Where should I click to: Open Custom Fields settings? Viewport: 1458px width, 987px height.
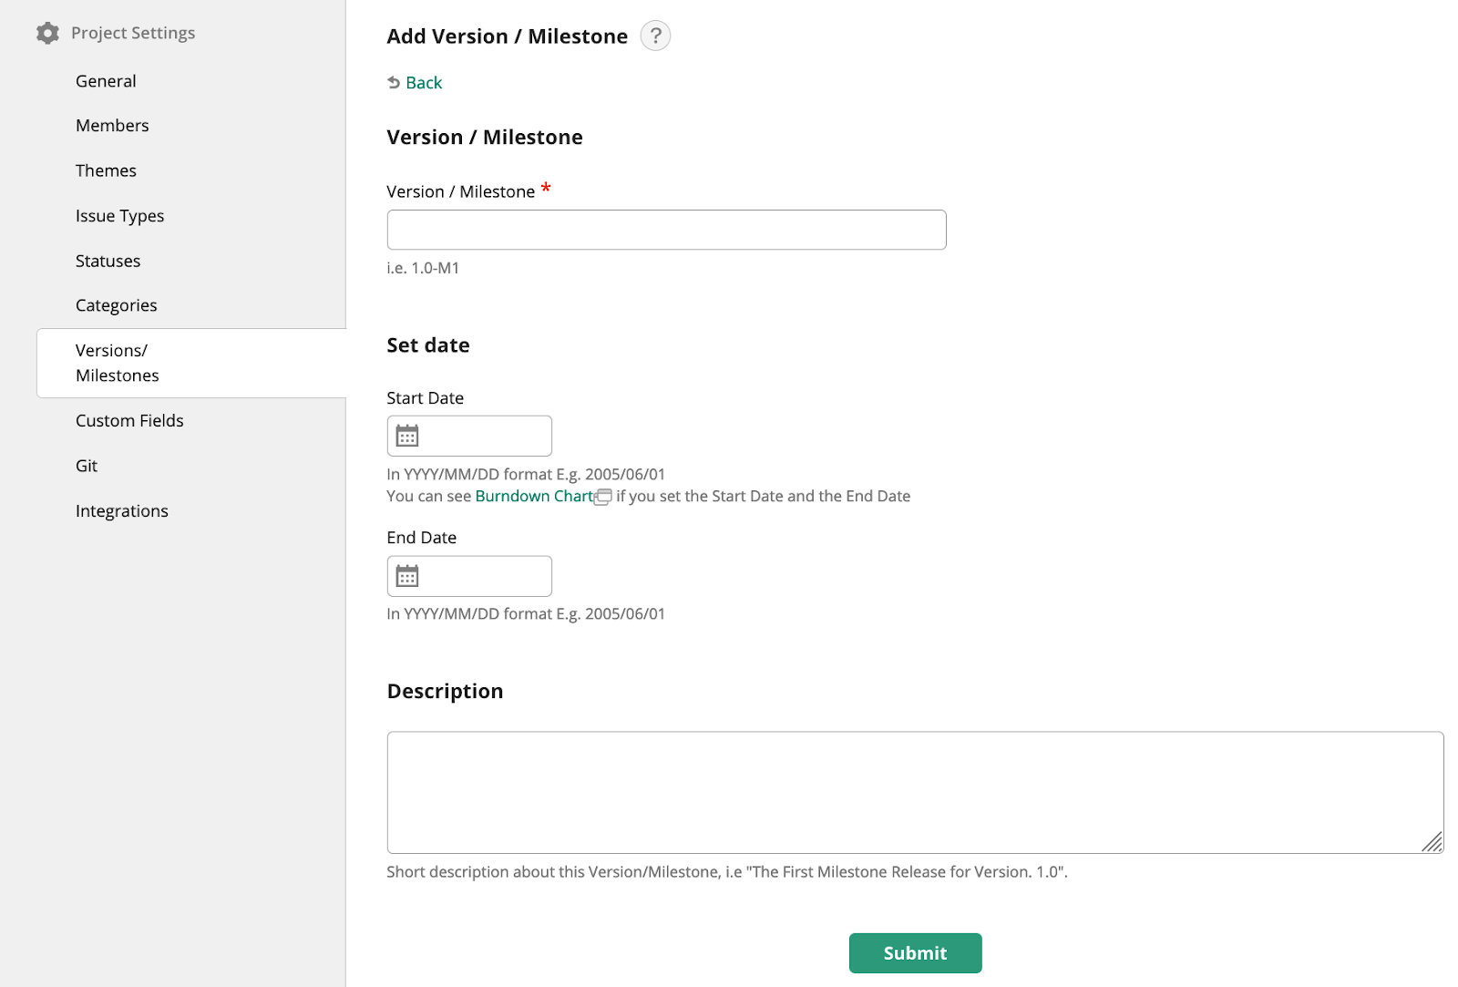tap(129, 420)
